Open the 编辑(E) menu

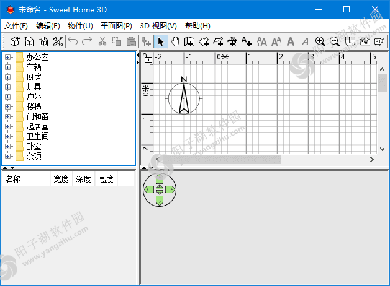click(x=48, y=26)
